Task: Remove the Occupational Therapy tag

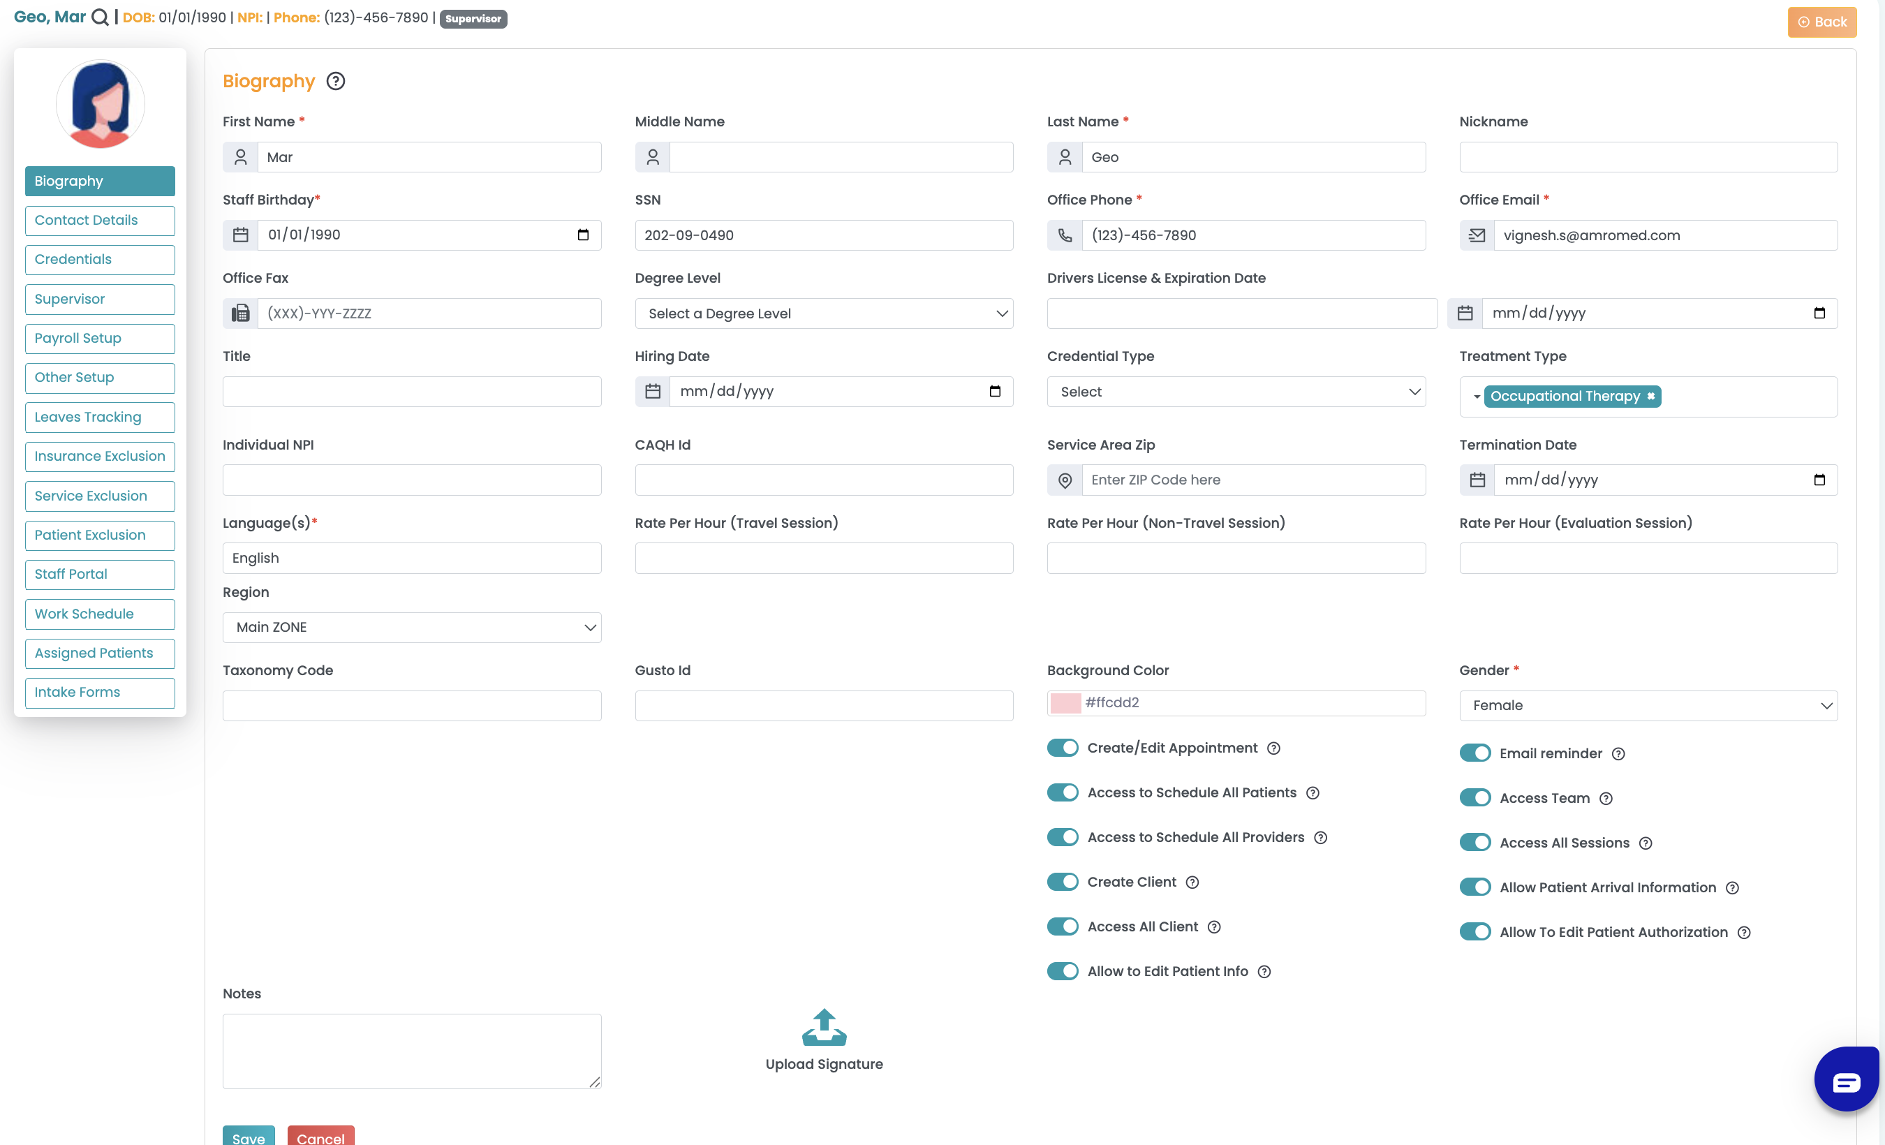Action: pyautogui.click(x=1651, y=396)
